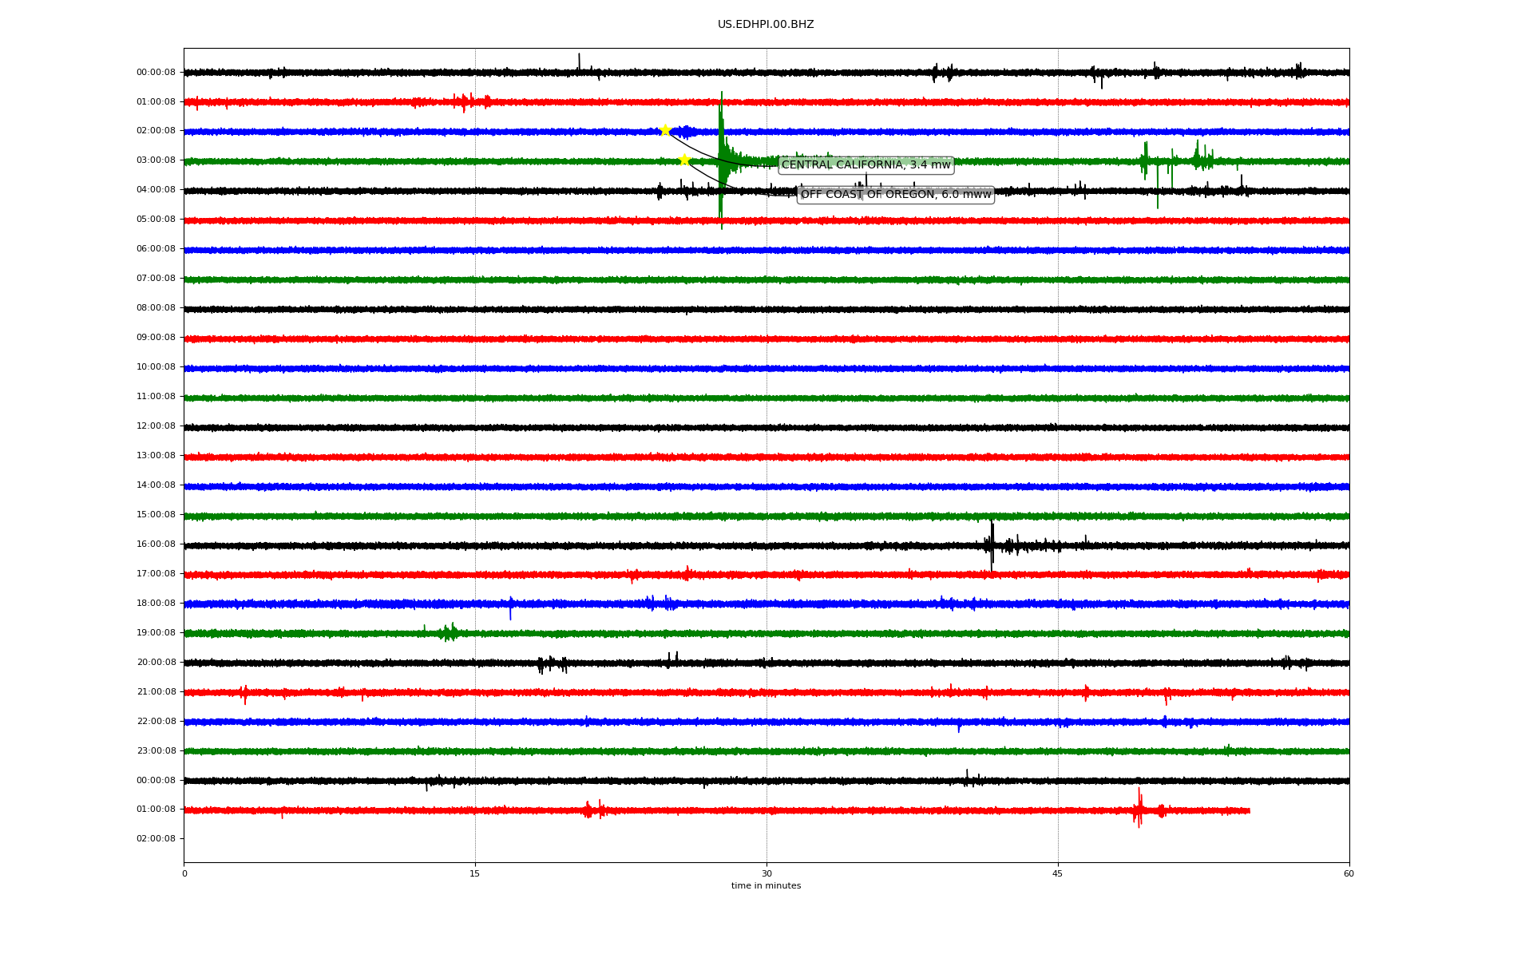Click the Off Coast of Oregon star marker

tap(684, 160)
